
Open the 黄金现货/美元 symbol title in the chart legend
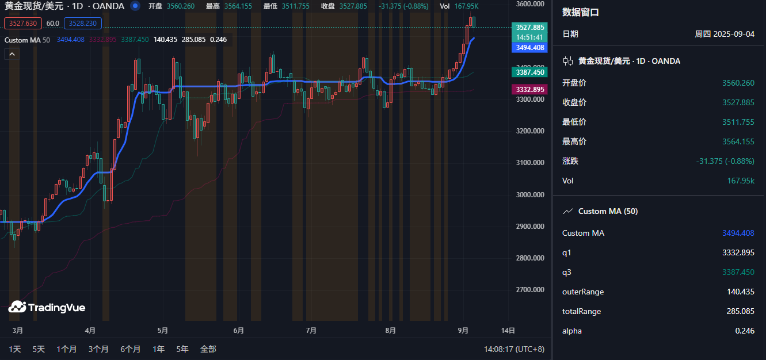(64, 6)
